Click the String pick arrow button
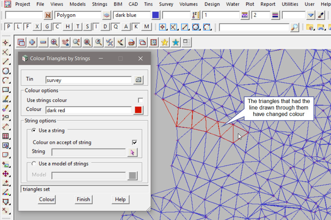Screen dimensions: 331x220 132,152
